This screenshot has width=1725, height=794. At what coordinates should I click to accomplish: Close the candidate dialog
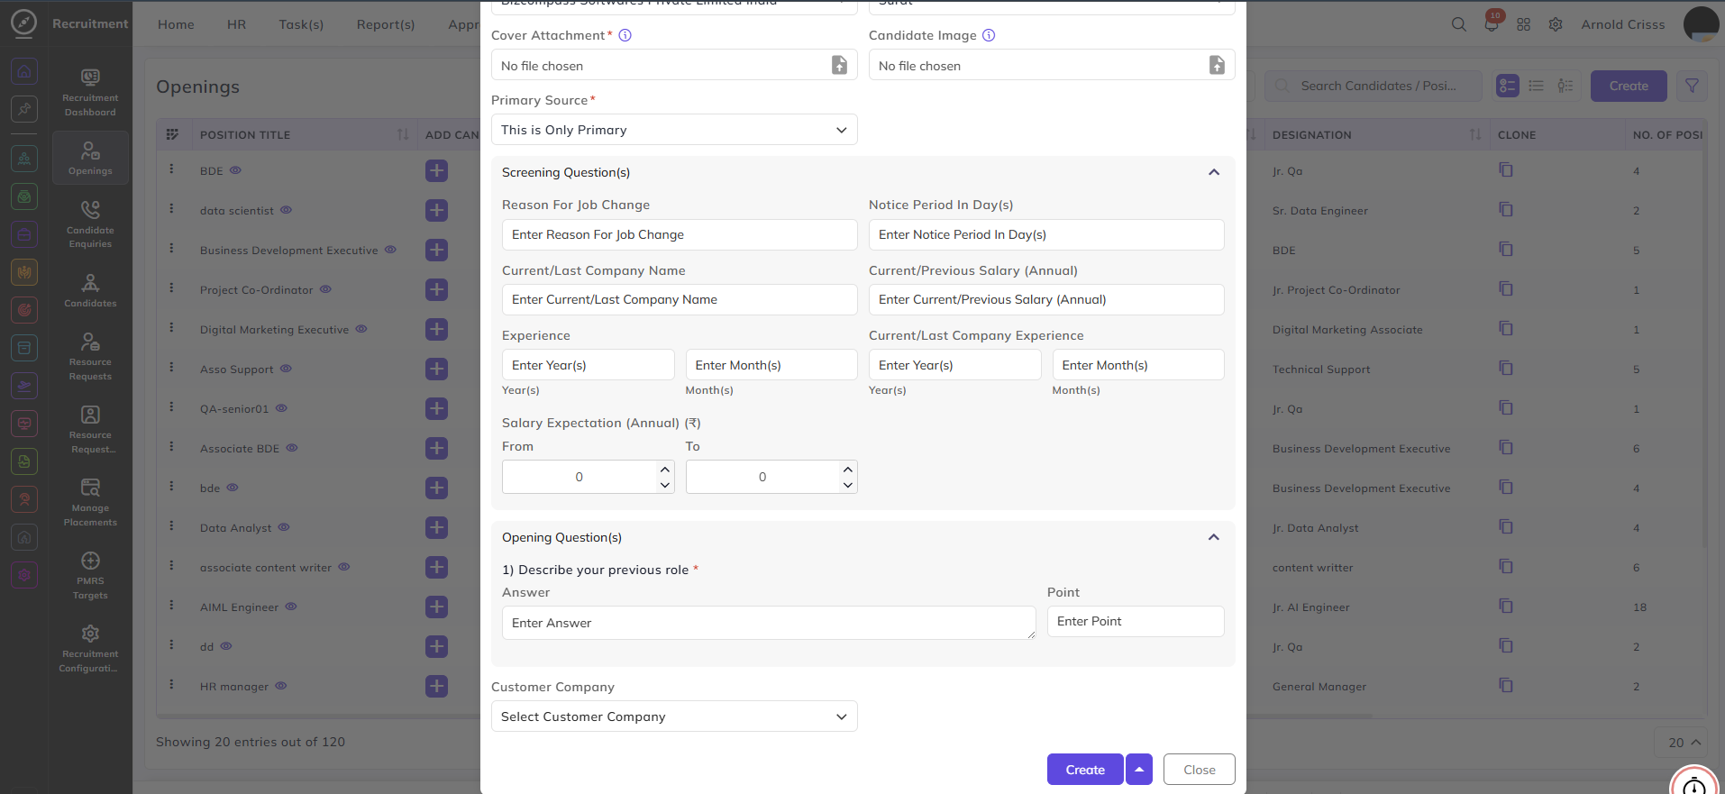pyautogui.click(x=1199, y=770)
